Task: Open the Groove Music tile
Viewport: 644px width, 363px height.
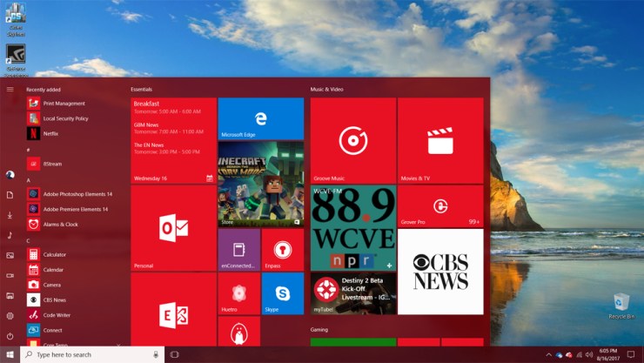Action: (353, 140)
